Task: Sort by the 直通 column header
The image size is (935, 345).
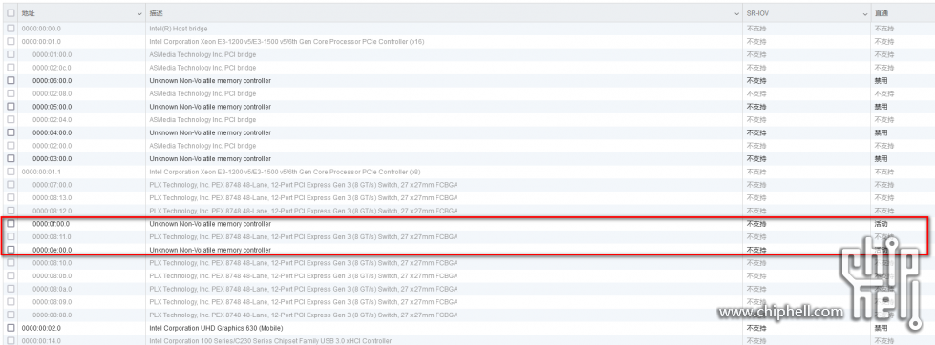Action: (881, 13)
